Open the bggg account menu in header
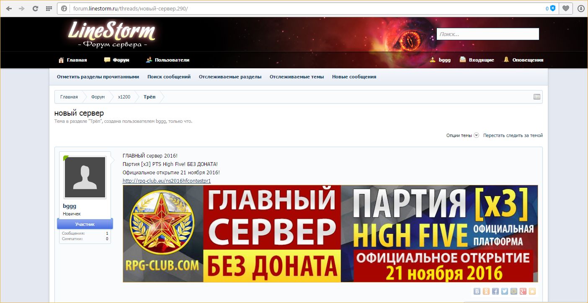This screenshot has width=588, height=303. (440, 60)
